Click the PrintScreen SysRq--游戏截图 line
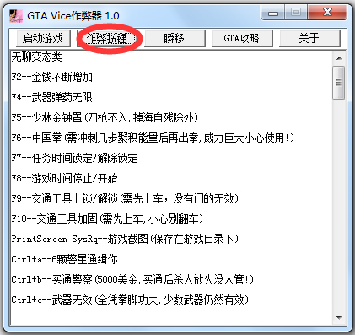 [125, 239]
